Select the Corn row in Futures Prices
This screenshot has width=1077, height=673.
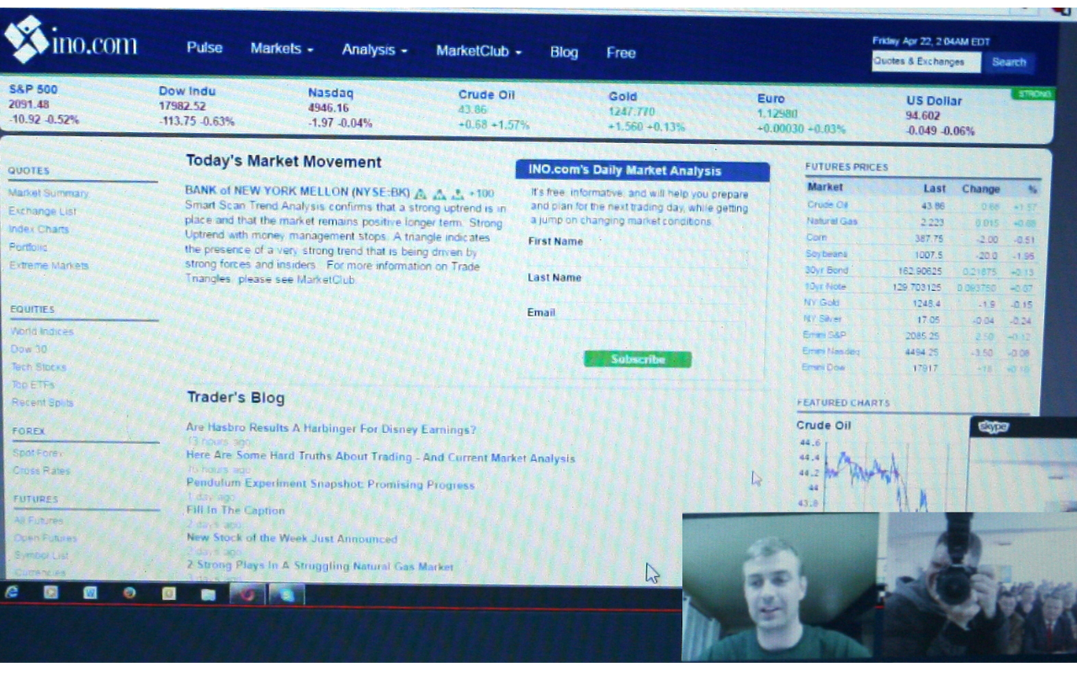[922, 238]
